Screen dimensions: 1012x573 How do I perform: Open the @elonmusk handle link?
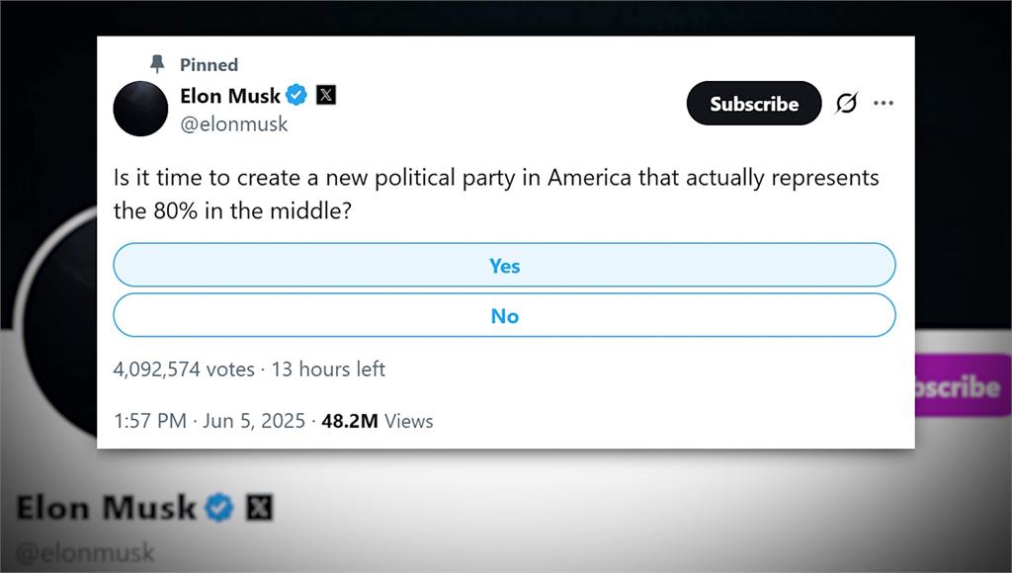(x=233, y=123)
